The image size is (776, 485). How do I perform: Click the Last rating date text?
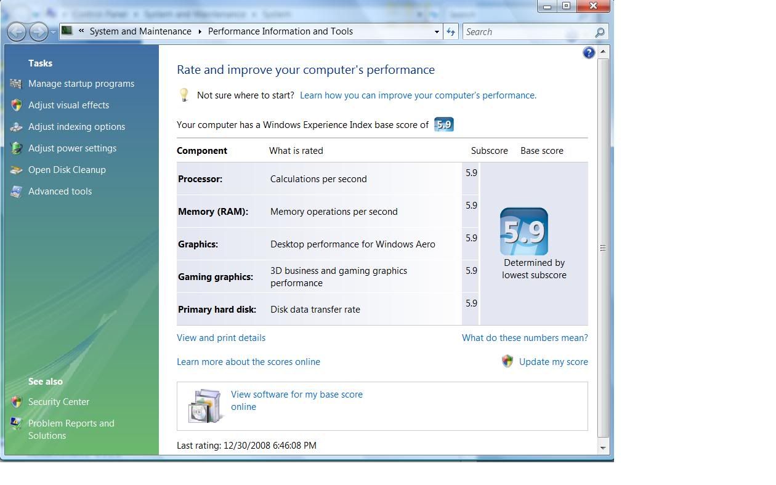coord(246,446)
